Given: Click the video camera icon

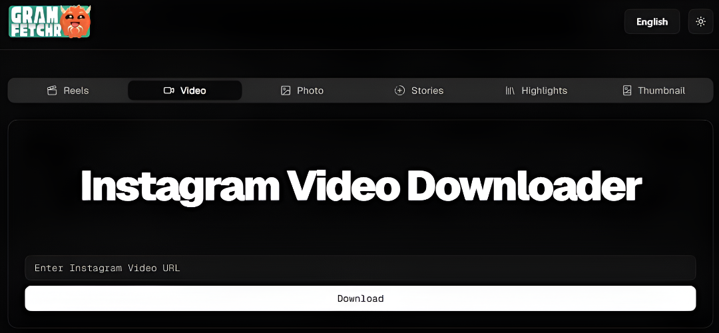Looking at the screenshot, I should click(x=168, y=91).
